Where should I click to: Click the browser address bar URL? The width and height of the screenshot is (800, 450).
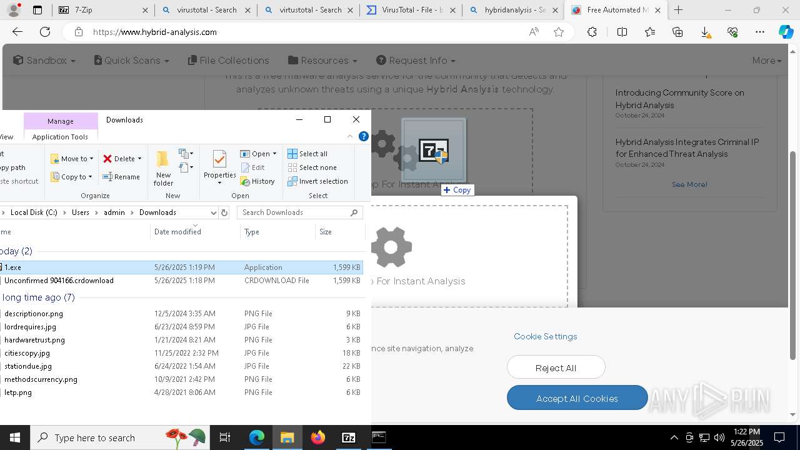click(155, 32)
